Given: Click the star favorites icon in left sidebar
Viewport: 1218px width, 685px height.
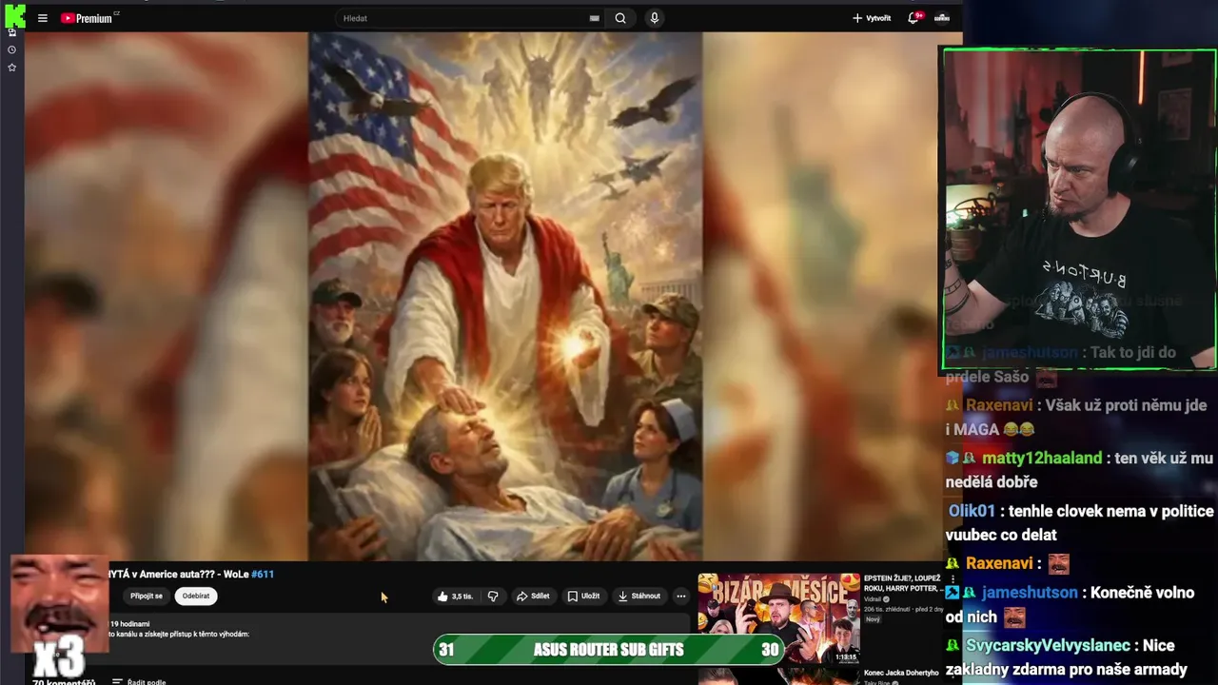Looking at the screenshot, I should [11, 68].
